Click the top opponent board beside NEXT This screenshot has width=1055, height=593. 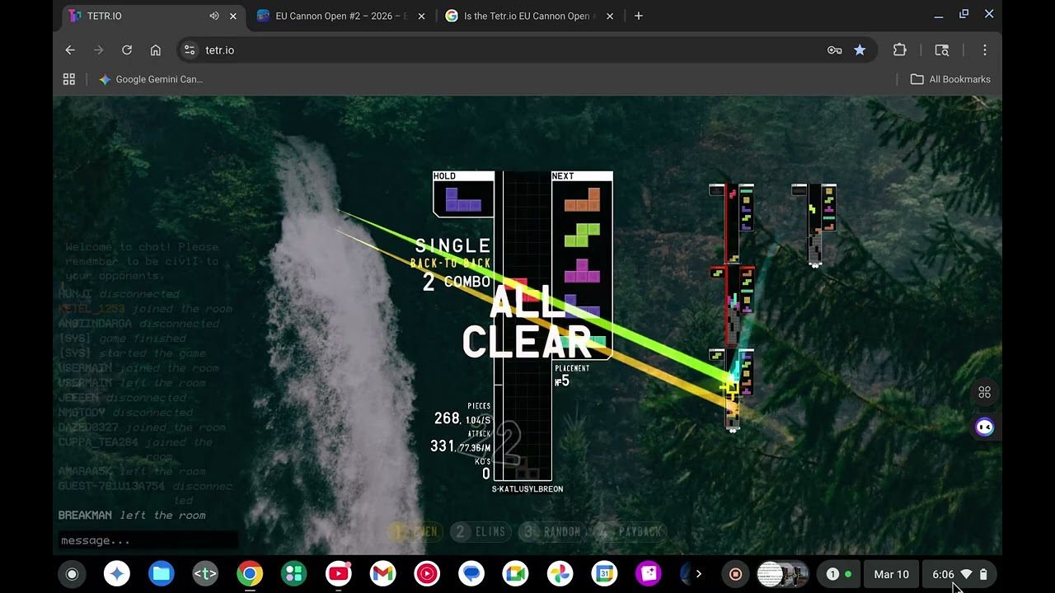[732, 223]
